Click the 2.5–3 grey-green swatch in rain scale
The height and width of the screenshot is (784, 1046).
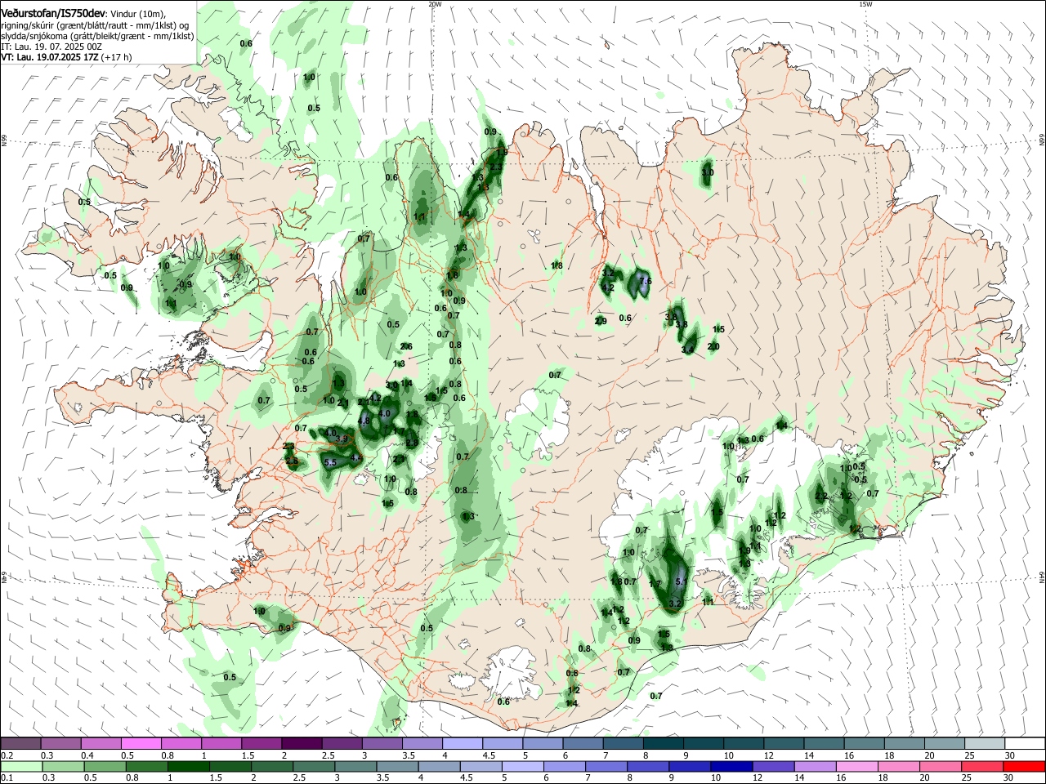point(314,767)
